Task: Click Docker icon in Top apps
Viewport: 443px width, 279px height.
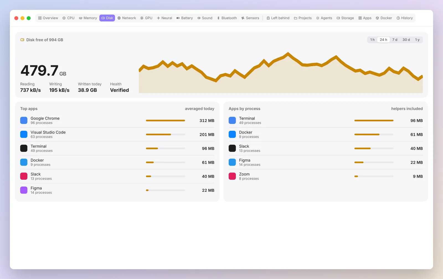Action: tap(24, 162)
